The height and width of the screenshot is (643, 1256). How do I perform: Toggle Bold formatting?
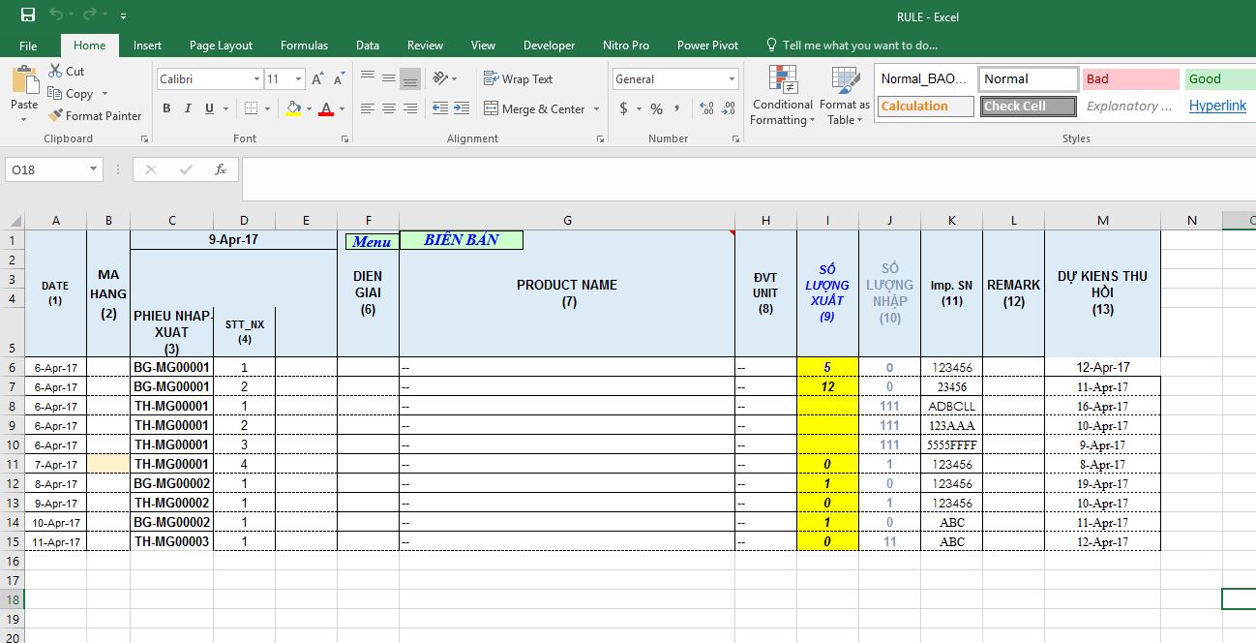coord(166,109)
